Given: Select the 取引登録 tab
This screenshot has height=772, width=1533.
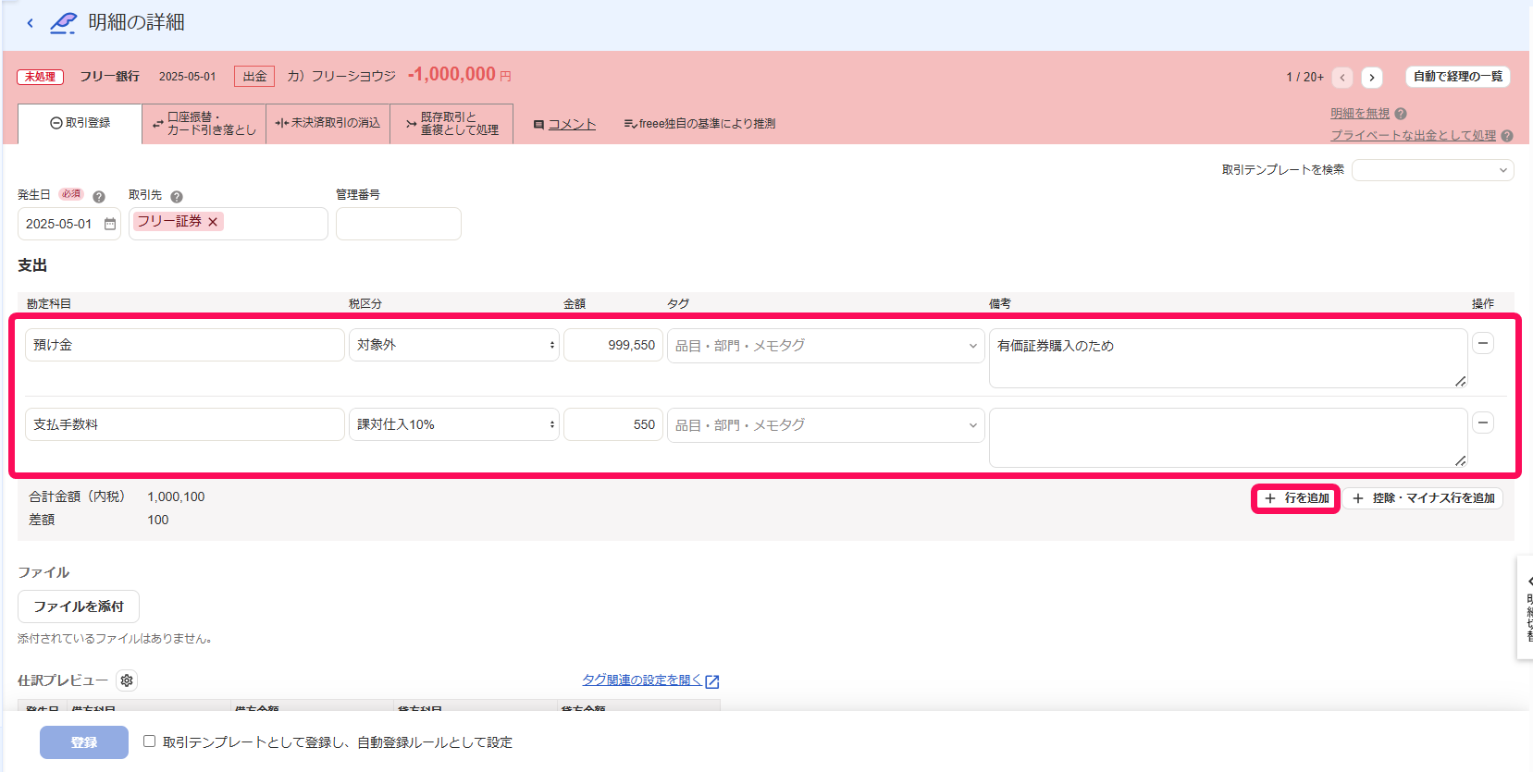Looking at the screenshot, I should coord(80,123).
